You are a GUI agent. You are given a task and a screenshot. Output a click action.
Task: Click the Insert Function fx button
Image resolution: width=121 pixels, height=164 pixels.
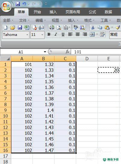point(67,52)
